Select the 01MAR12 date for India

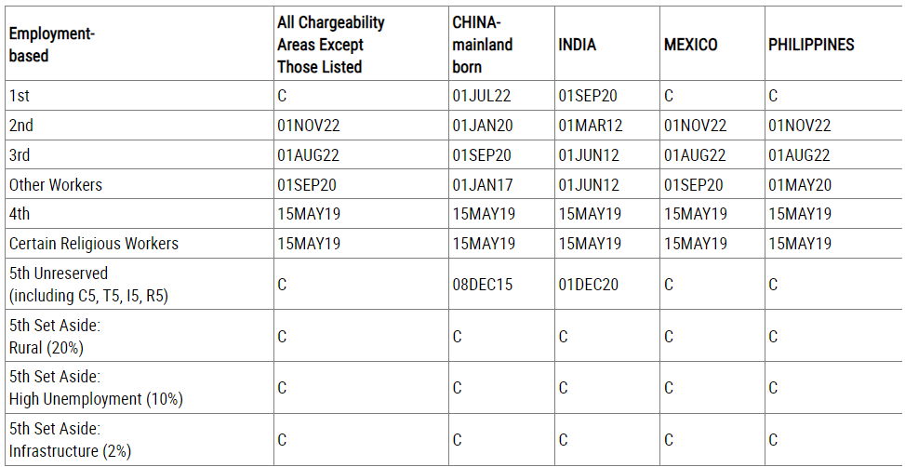coord(590,126)
